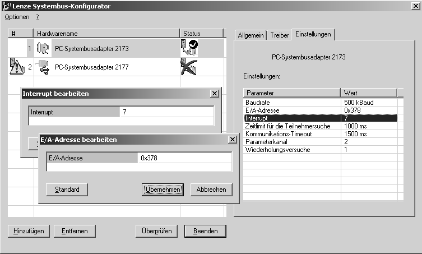Close the E/A-Adresse bearbeiten dialog
422x254 pixels.
pyautogui.click(x=233, y=140)
